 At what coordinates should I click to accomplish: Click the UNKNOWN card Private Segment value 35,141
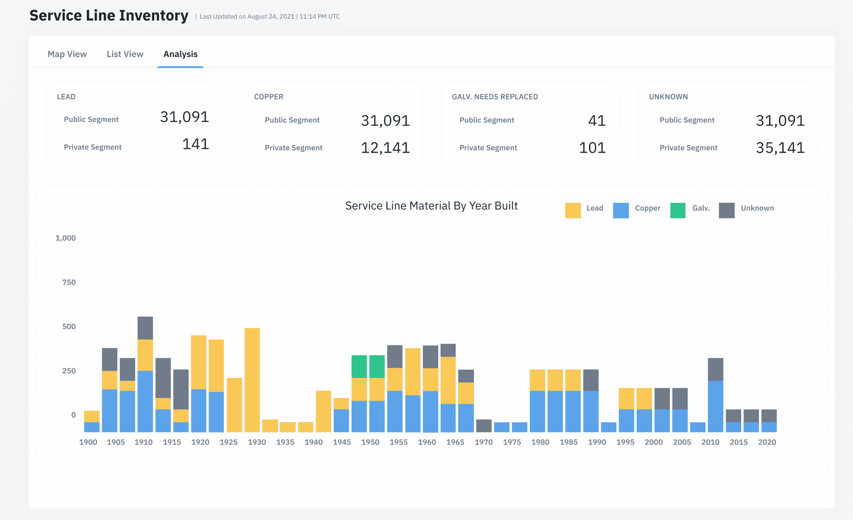click(780, 148)
